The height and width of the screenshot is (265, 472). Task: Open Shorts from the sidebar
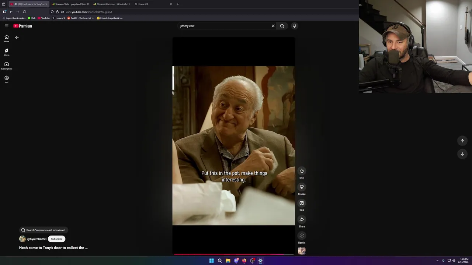tap(7, 52)
